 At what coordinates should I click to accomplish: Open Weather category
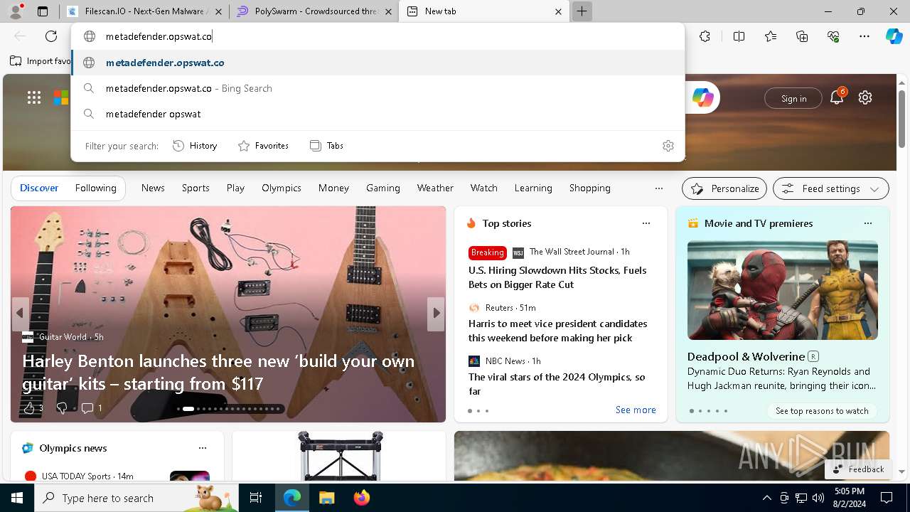pos(435,188)
